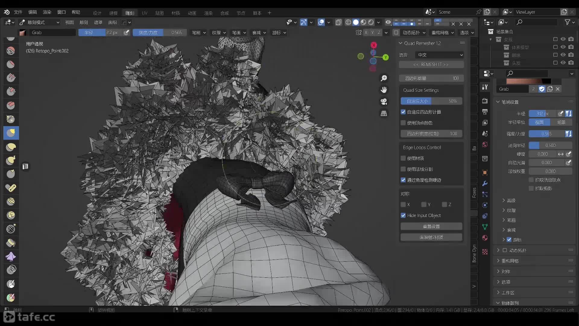Select the active Grab sculpt brush tool
579x326 pixels.
[x=11, y=133]
